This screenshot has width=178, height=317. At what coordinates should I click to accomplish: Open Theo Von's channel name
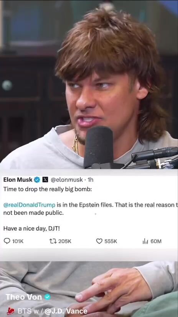[24, 297]
